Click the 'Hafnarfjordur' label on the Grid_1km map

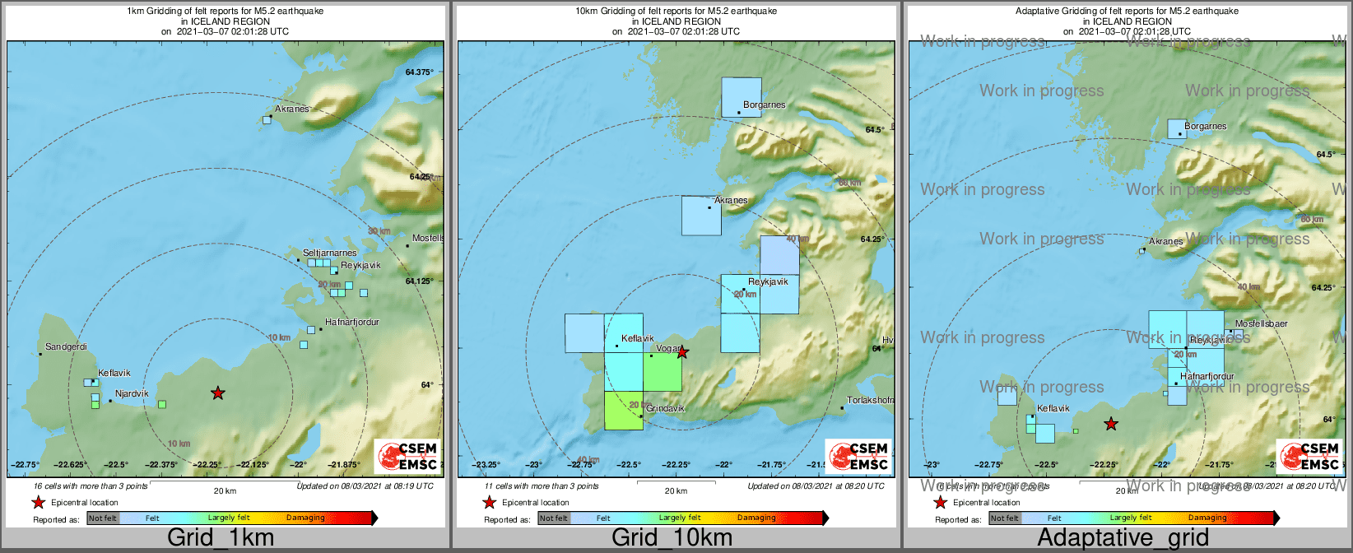[352, 322]
